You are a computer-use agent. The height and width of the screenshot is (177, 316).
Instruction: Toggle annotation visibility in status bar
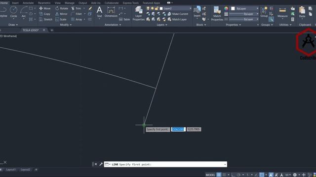271,175
